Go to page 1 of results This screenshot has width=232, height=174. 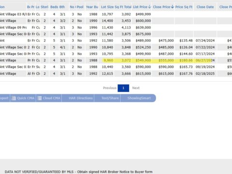click(x=123, y=88)
